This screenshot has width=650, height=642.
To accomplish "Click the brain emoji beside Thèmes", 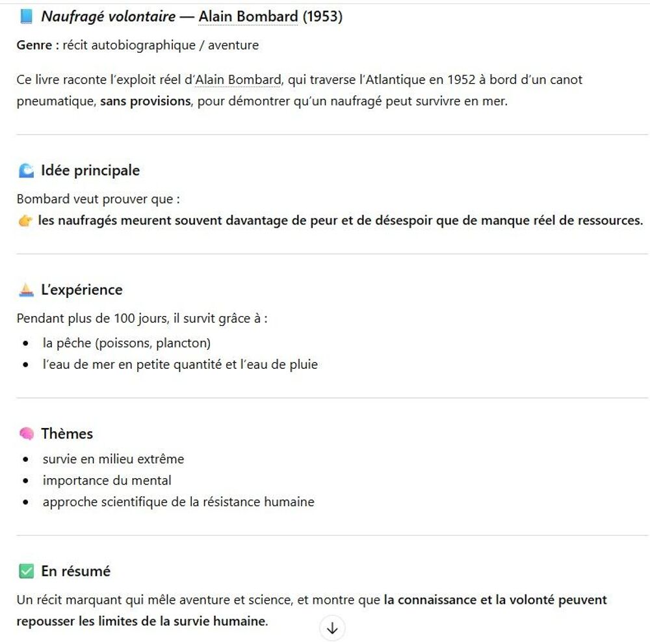I will pos(27,434).
